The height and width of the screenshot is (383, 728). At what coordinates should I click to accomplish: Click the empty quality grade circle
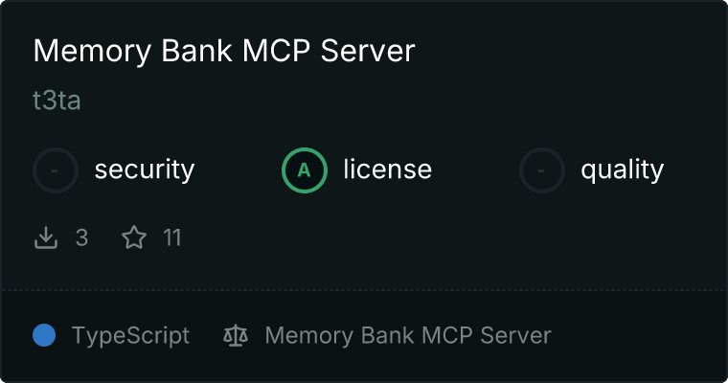(x=542, y=170)
